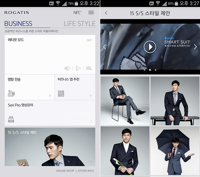Open the STORE INFO link
This screenshot has height=177, width=200.
point(86,171)
